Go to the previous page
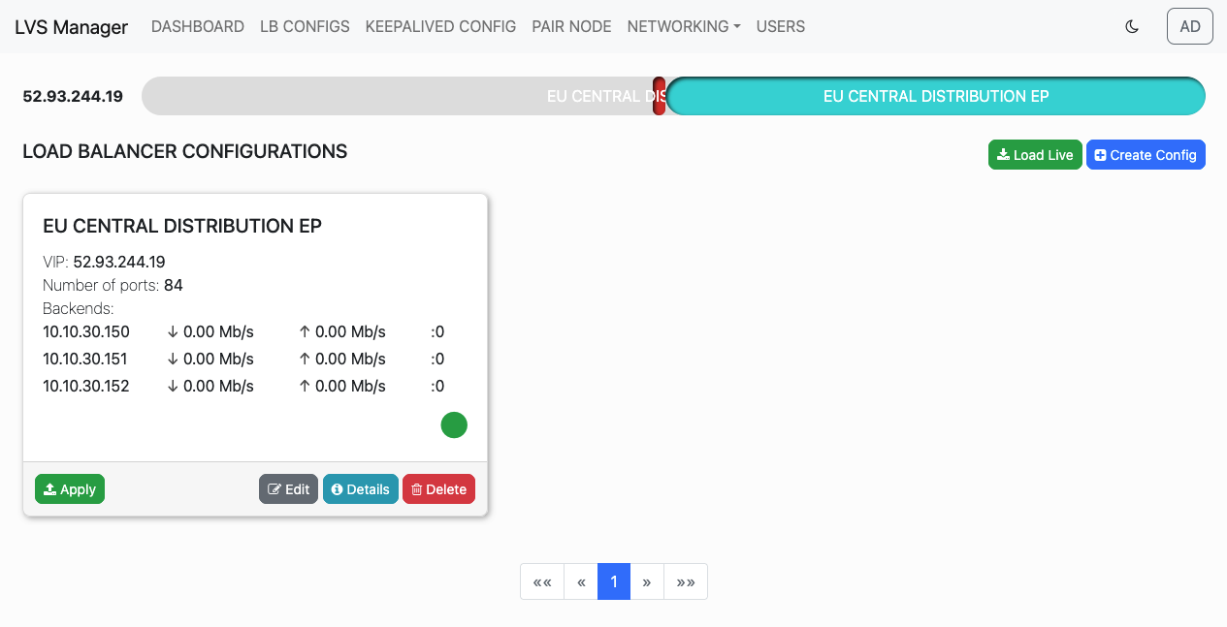 coord(581,581)
